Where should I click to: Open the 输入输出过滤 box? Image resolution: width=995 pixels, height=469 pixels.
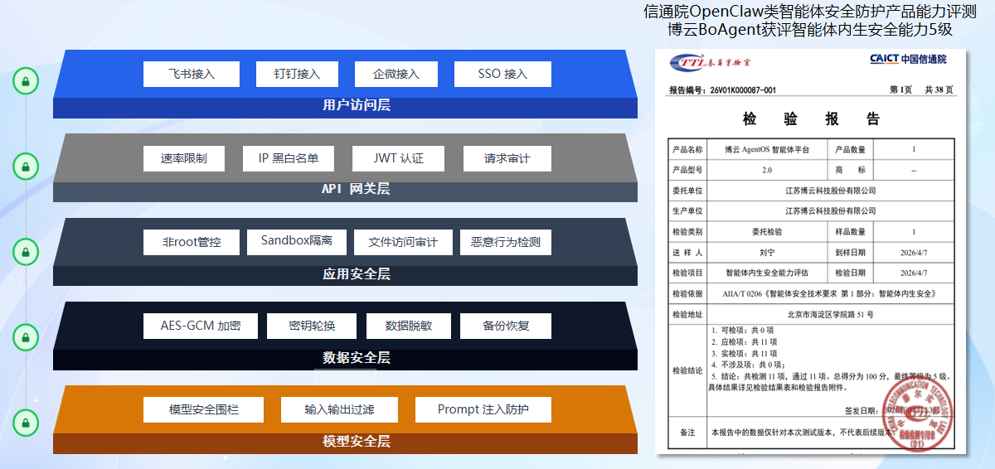coord(339,409)
